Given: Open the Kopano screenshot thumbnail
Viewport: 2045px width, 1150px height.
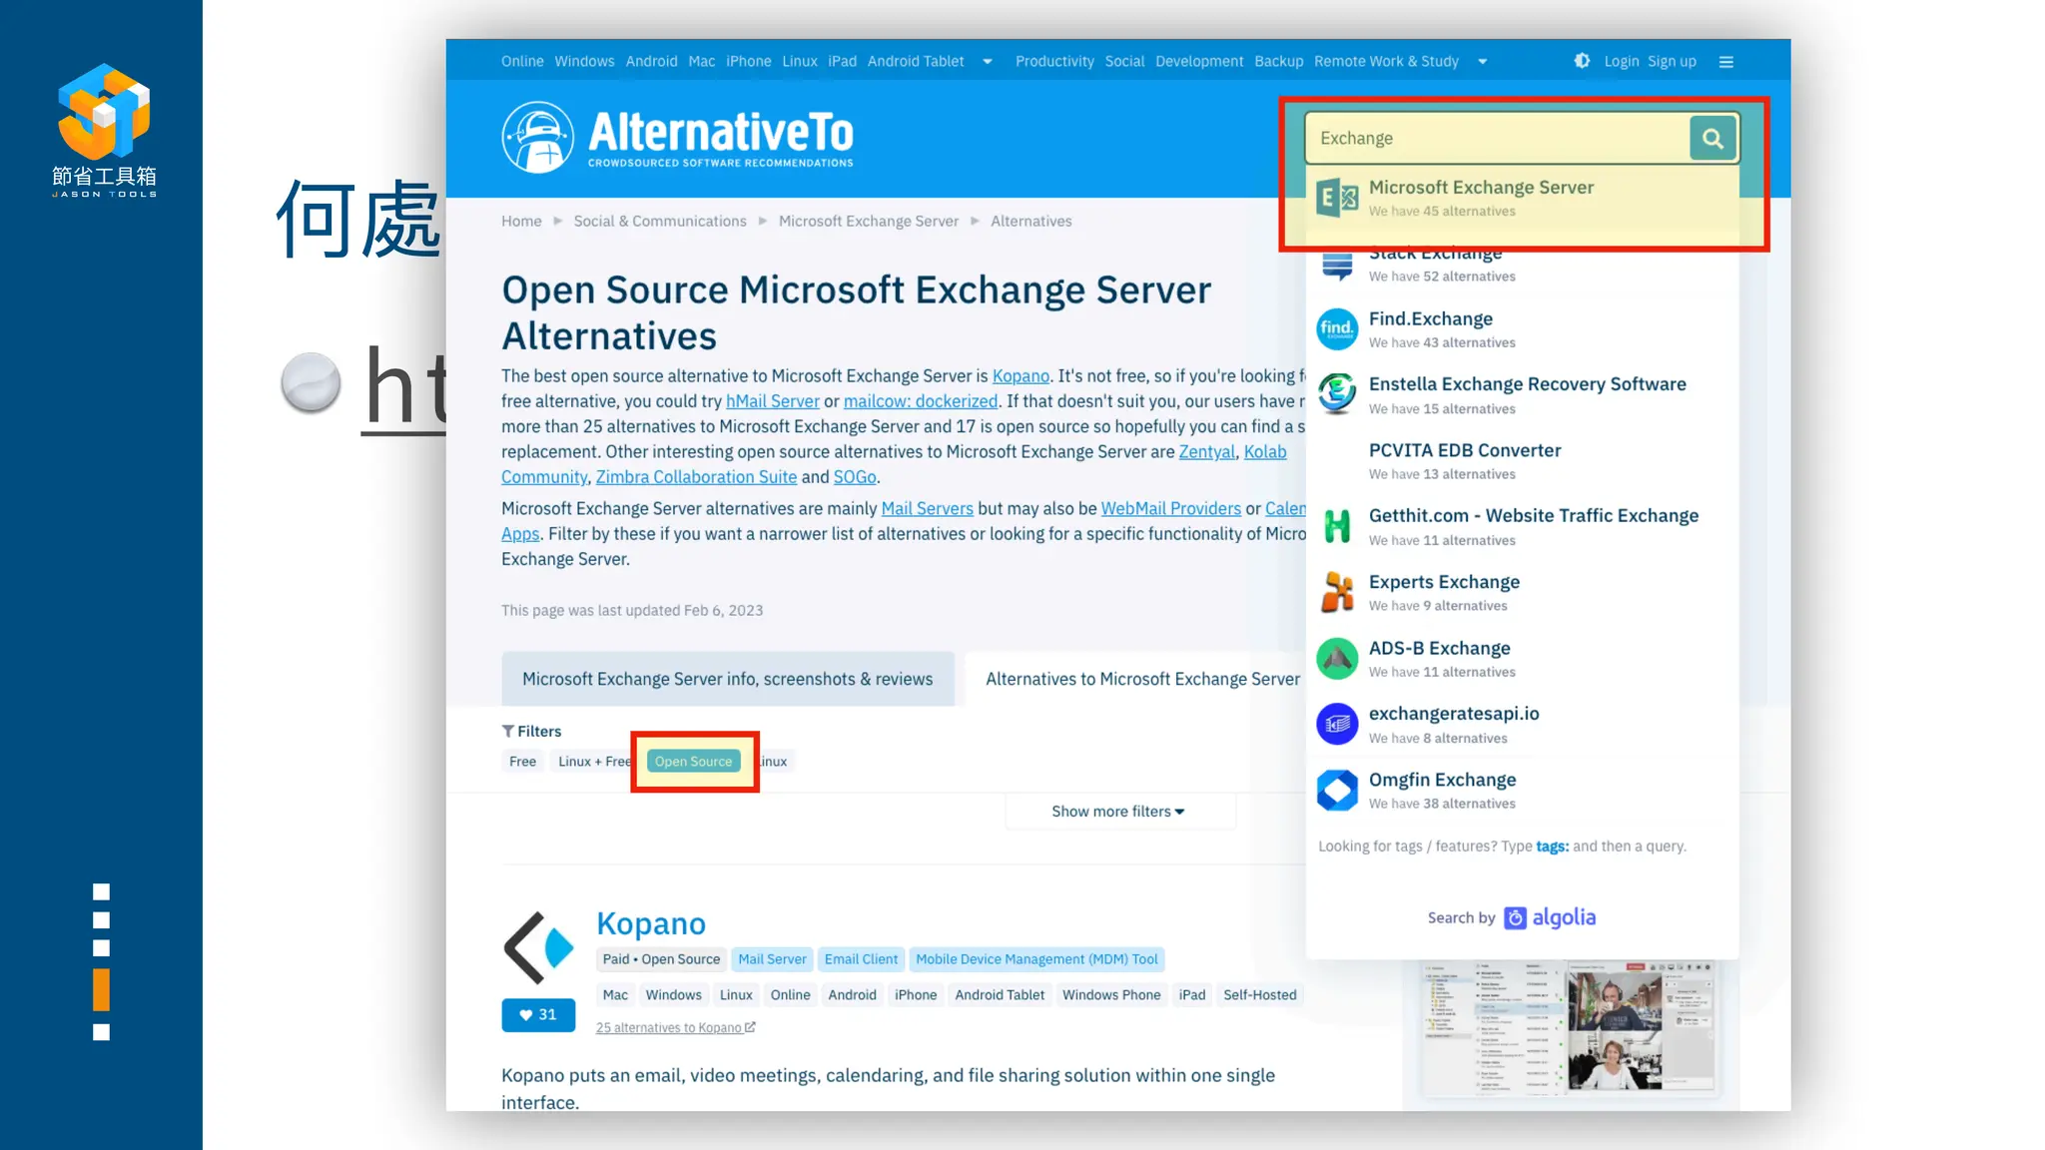Looking at the screenshot, I should tap(1570, 1029).
